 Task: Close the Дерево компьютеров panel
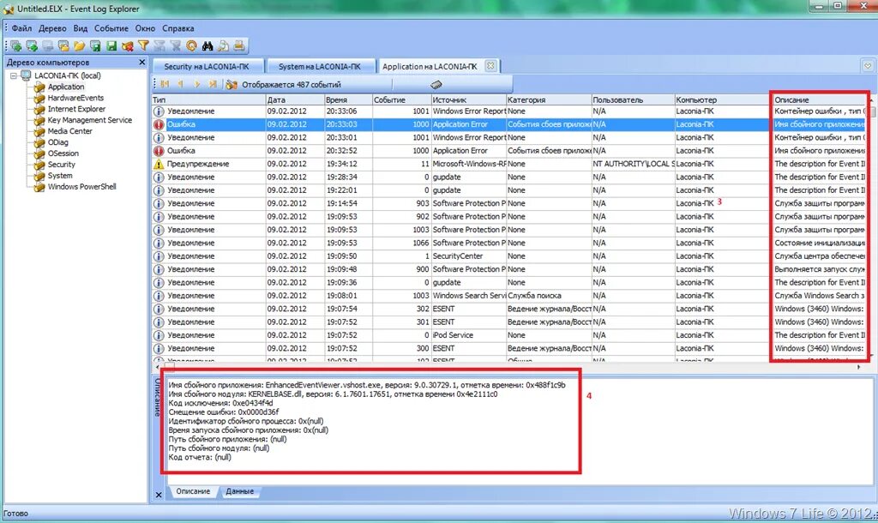pyautogui.click(x=141, y=62)
